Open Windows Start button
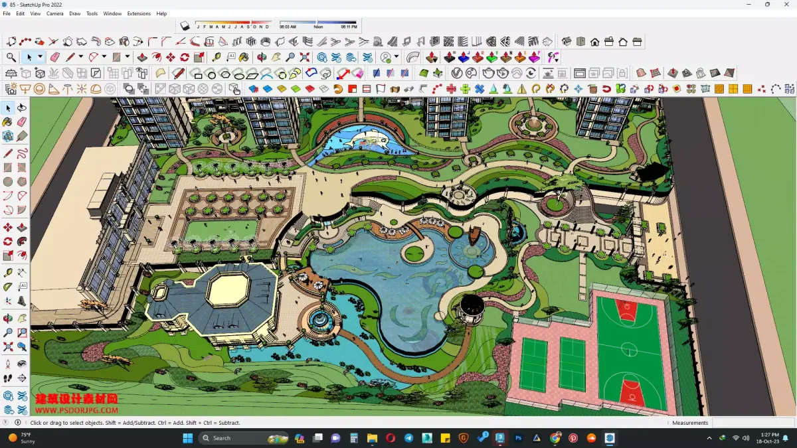The height and width of the screenshot is (448, 797). point(188,438)
